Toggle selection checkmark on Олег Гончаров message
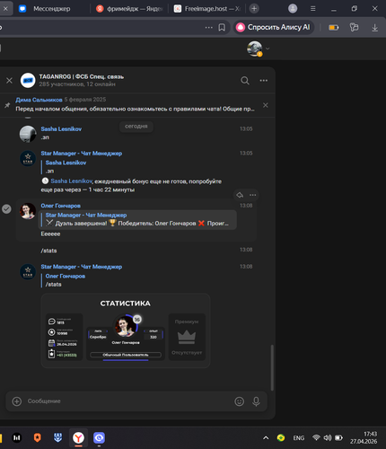 pos(6,209)
